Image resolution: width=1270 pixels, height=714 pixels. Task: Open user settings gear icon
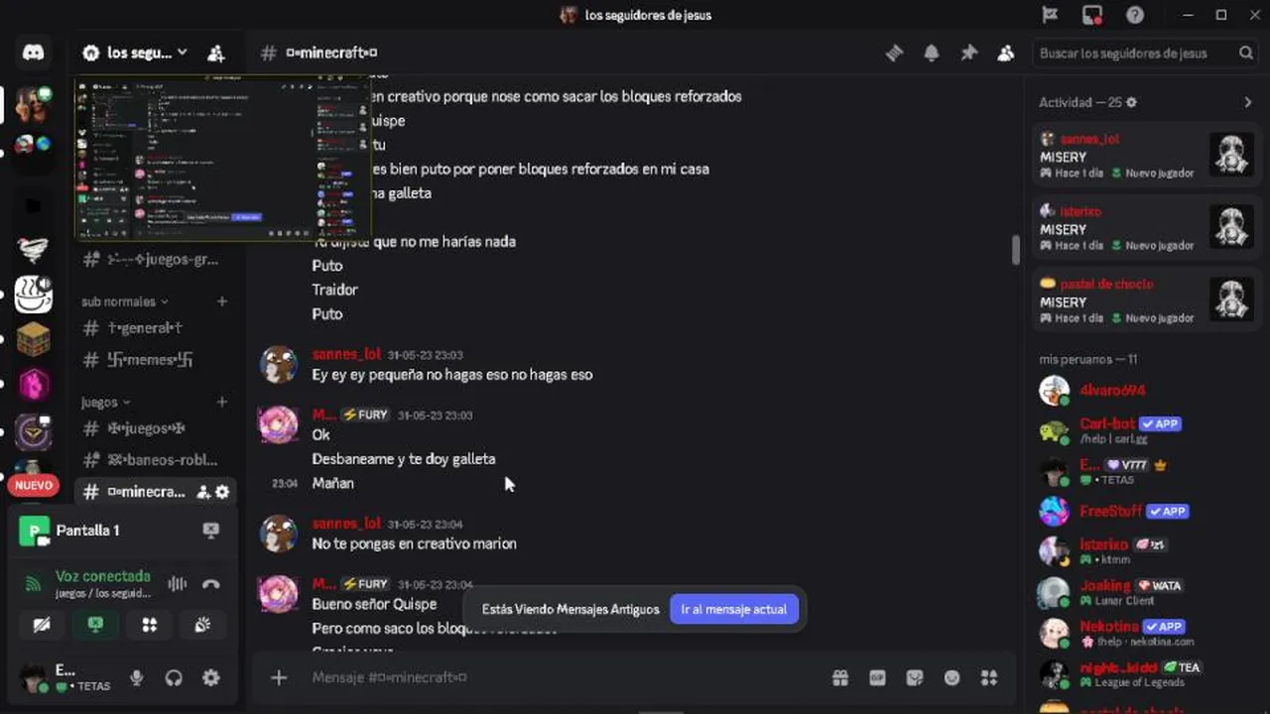(x=211, y=678)
